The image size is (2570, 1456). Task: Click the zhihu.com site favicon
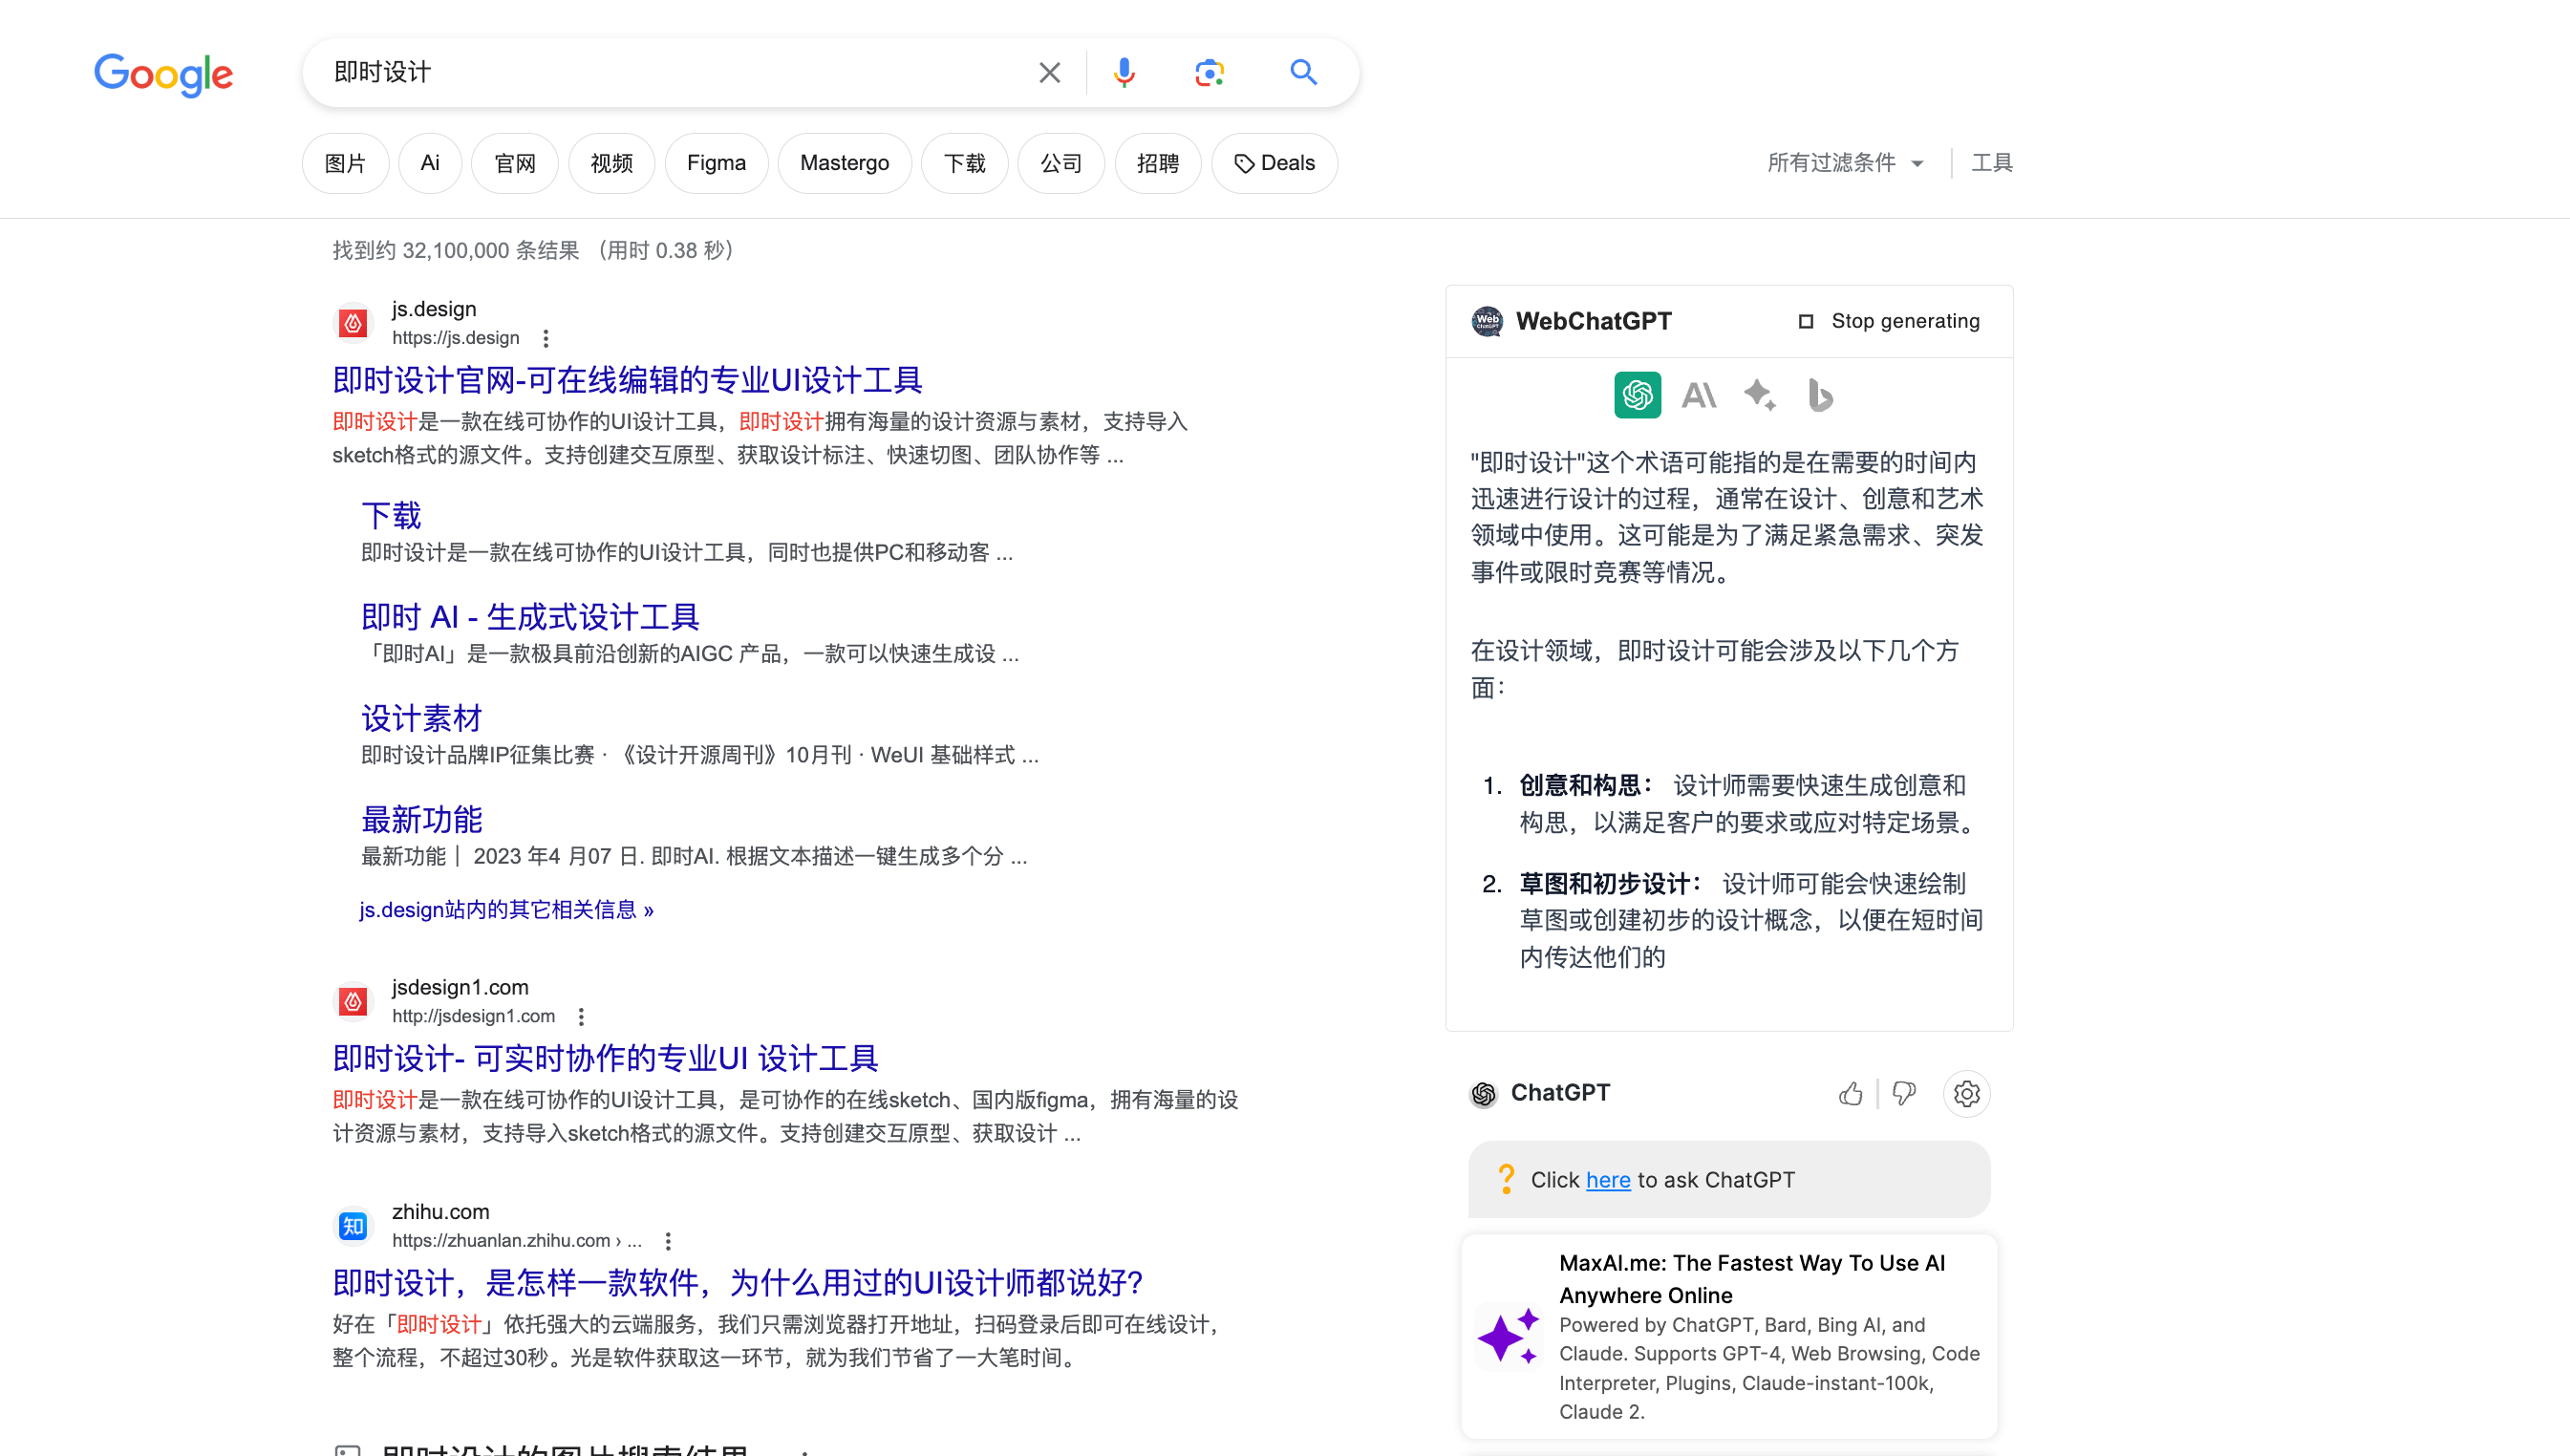tap(353, 1226)
